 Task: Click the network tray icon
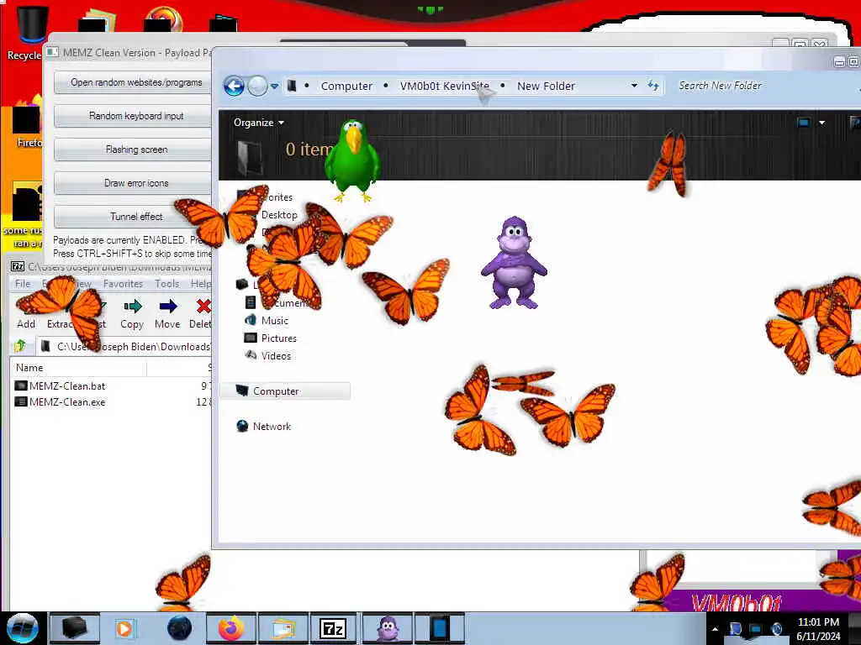click(756, 629)
